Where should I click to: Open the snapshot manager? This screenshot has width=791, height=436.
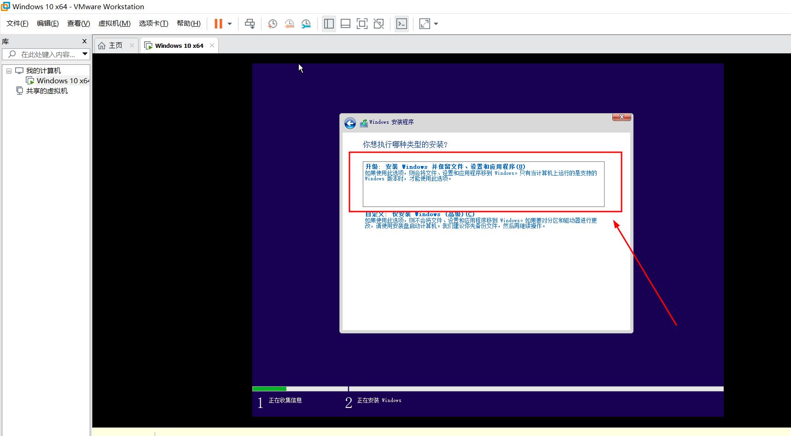click(x=306, y=23)
